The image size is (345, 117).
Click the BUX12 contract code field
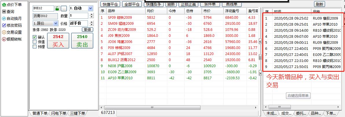[43, 8]
